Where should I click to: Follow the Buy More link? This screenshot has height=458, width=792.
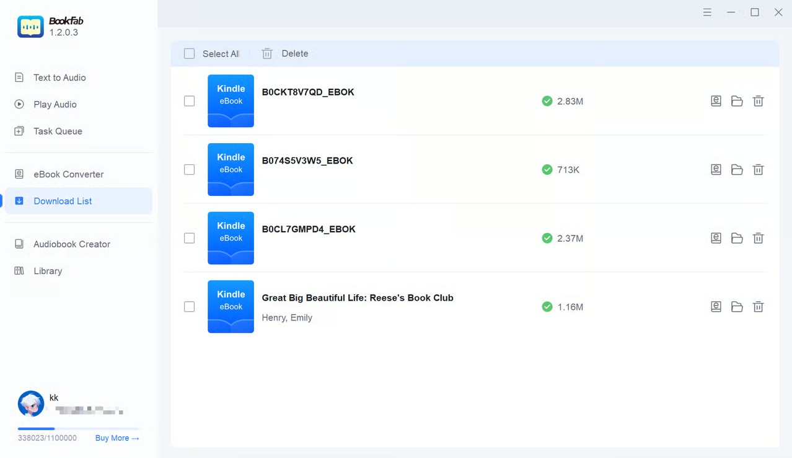117,438
